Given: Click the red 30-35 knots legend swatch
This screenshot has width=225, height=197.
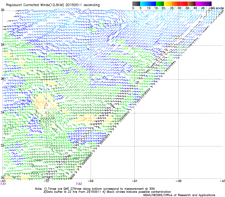Looking at the screenshot, I should [184, 4].
